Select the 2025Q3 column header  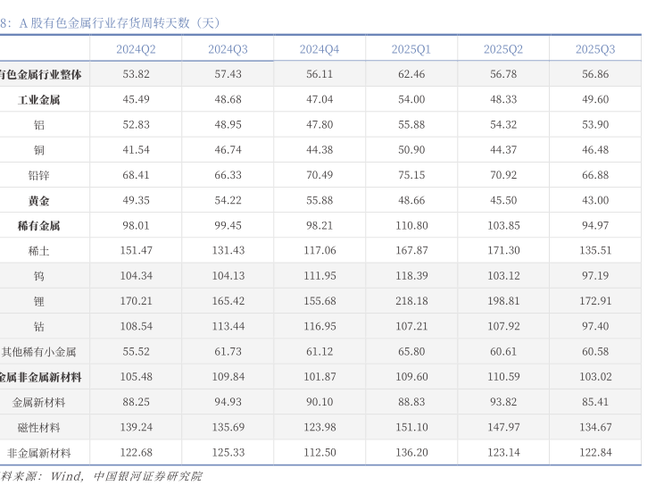pos(595,49)
